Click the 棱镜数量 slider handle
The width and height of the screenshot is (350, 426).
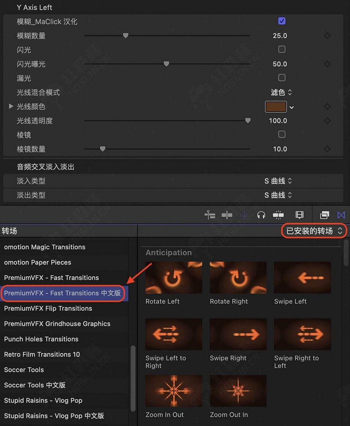pyautogui.click(x=102, y=149)
